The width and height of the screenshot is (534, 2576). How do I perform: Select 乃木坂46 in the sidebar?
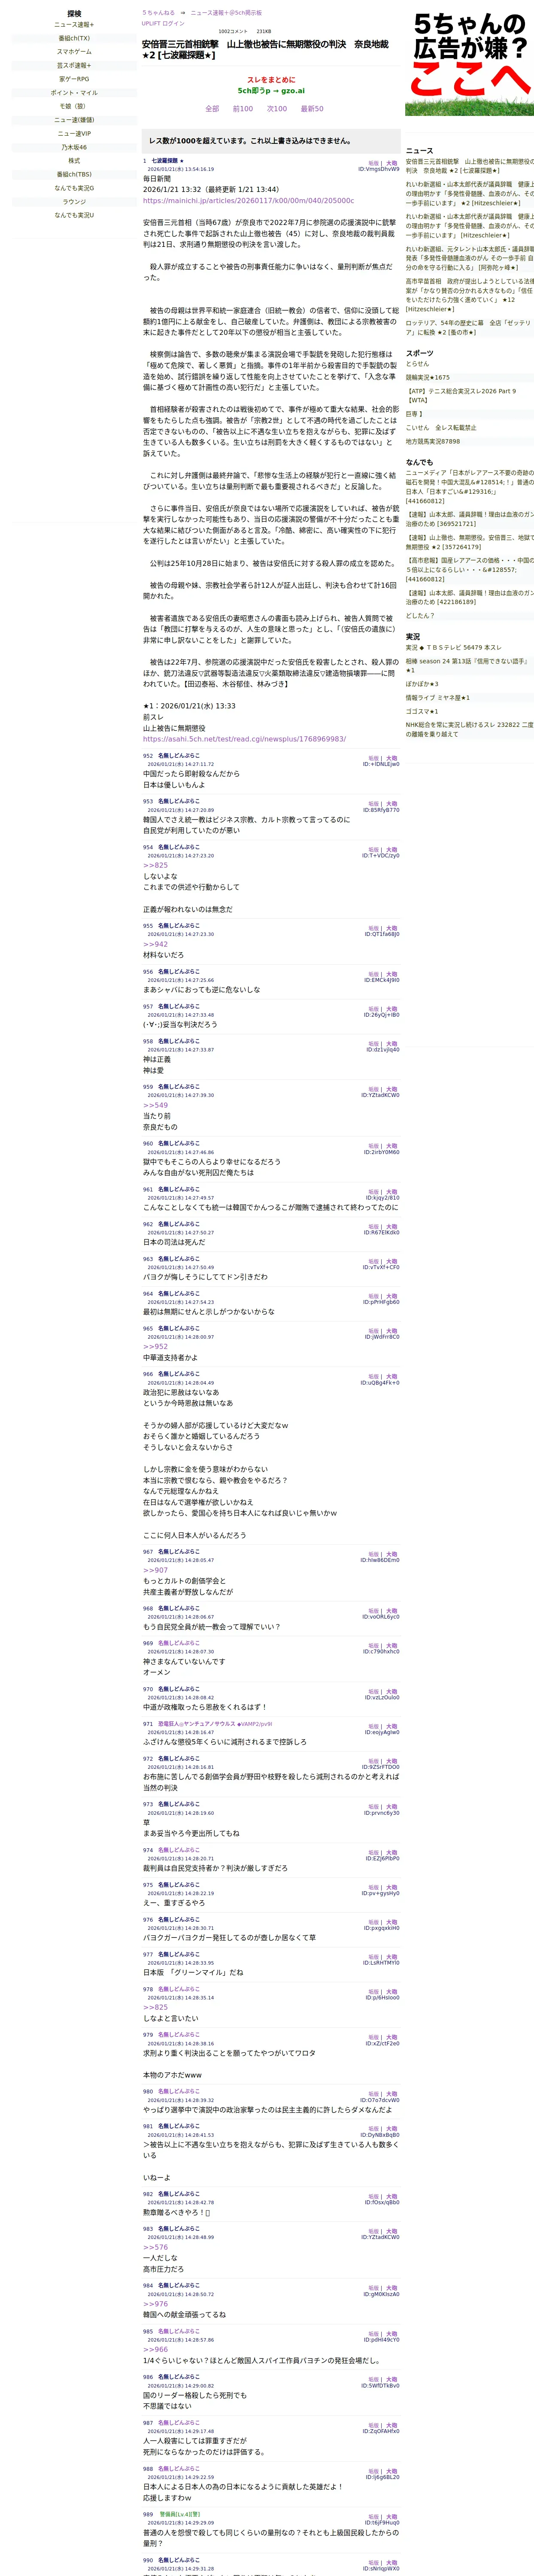coord(74,147)
